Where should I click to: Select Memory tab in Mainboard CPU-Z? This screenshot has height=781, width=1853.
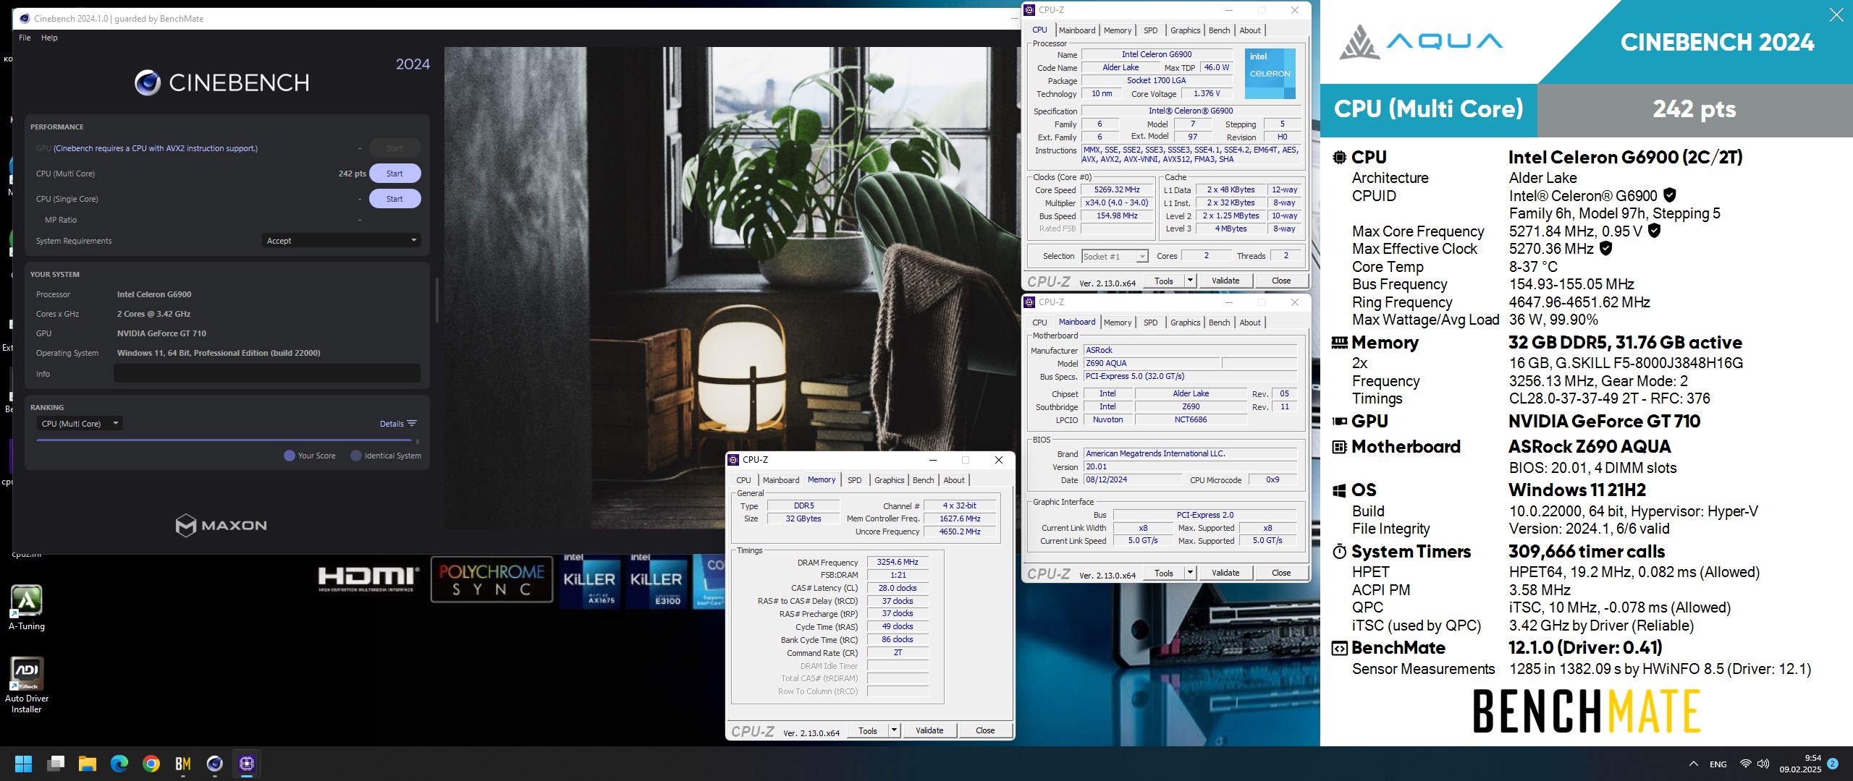point(1118,323)
